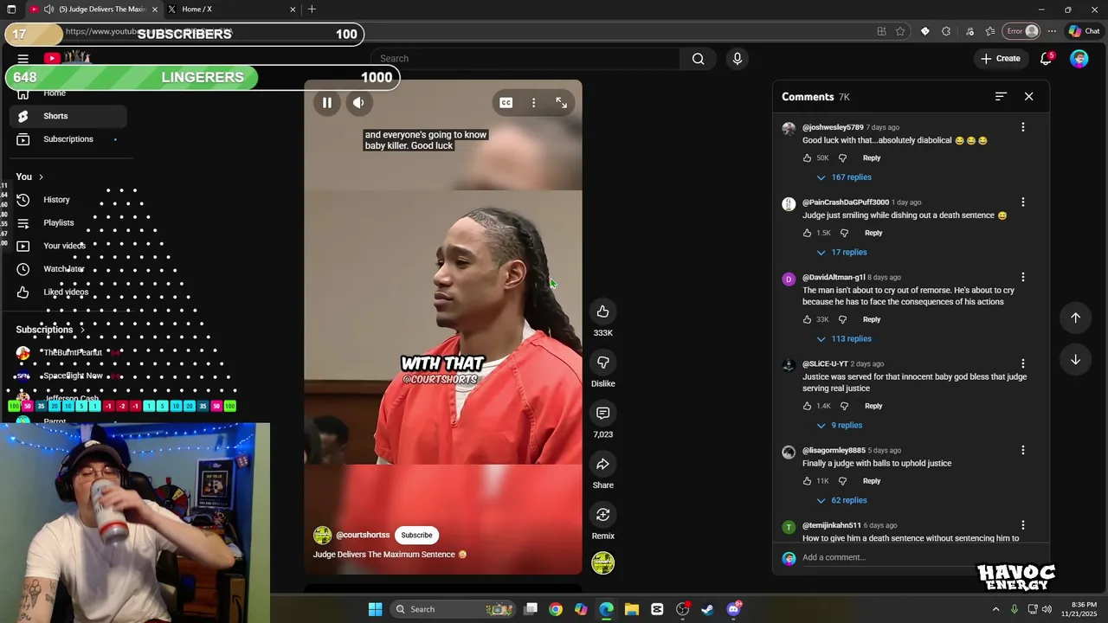The height and width of the screenshot is (623, 1108).
Task: Dislike SLICE-U-YT's comment
Action: (844, 406)
